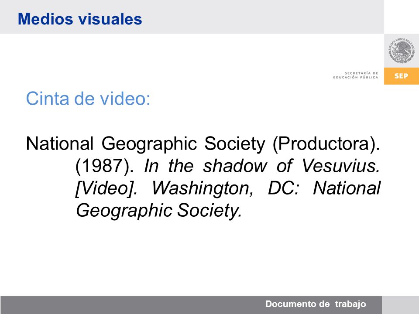Click the '[Video].' bracketed text
The height and width of the screenshot is (314, 419).
pyautogui.click(x=106, y=188)
